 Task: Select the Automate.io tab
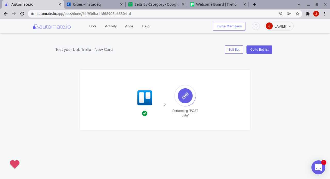click(33, 4)
